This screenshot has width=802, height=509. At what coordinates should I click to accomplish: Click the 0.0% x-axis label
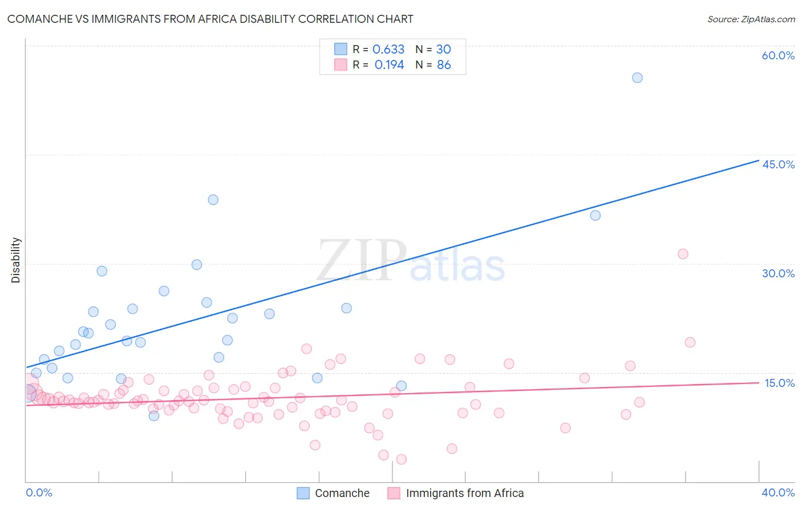coord(39,492)
